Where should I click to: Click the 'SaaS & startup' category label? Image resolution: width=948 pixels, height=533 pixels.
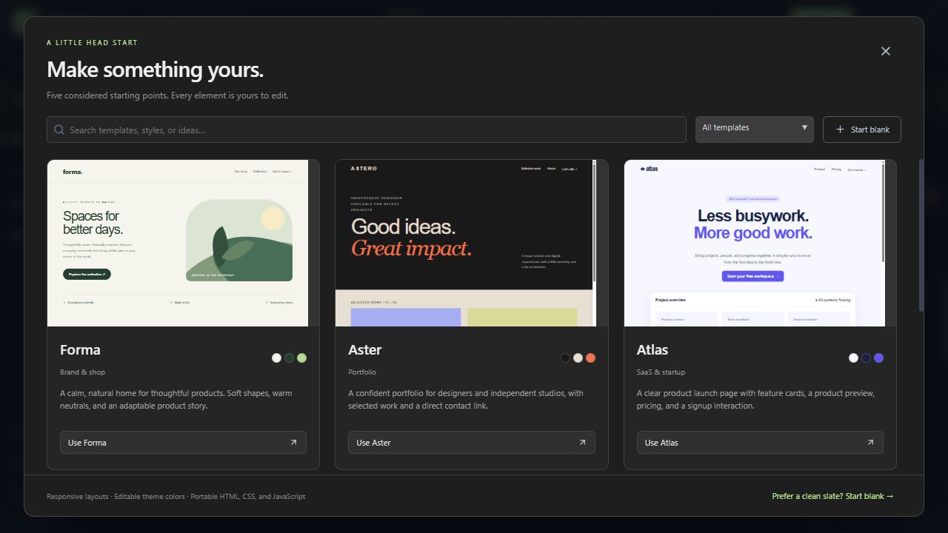tap(661, 372)
